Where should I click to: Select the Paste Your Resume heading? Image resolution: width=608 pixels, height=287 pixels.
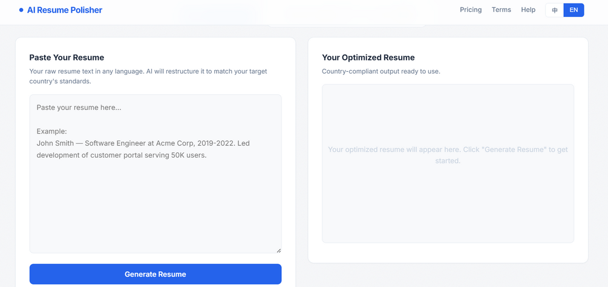click(67, 58)
